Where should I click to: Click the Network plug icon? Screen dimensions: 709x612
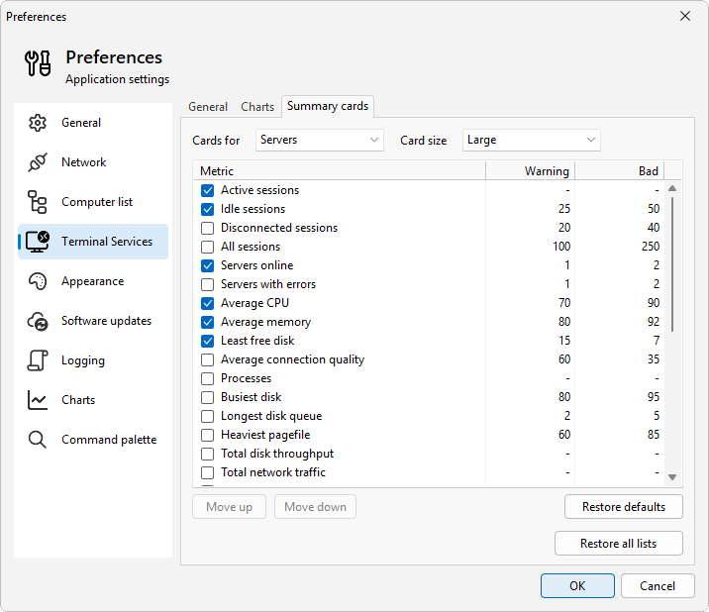(x=38, y=162)
